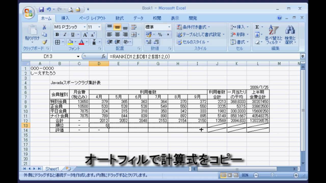Open the Name Box dropdown arrow

coord(78,56)
